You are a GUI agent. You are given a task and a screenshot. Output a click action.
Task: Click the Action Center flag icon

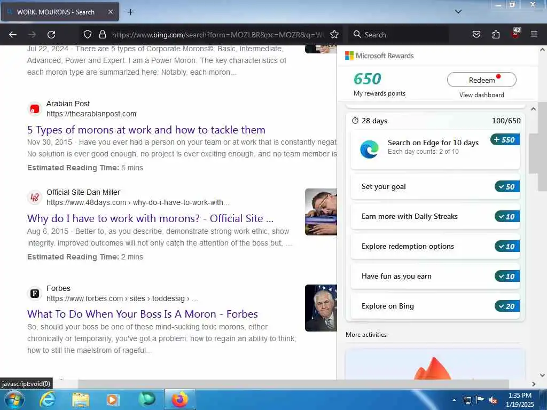[x=480, y=400]
